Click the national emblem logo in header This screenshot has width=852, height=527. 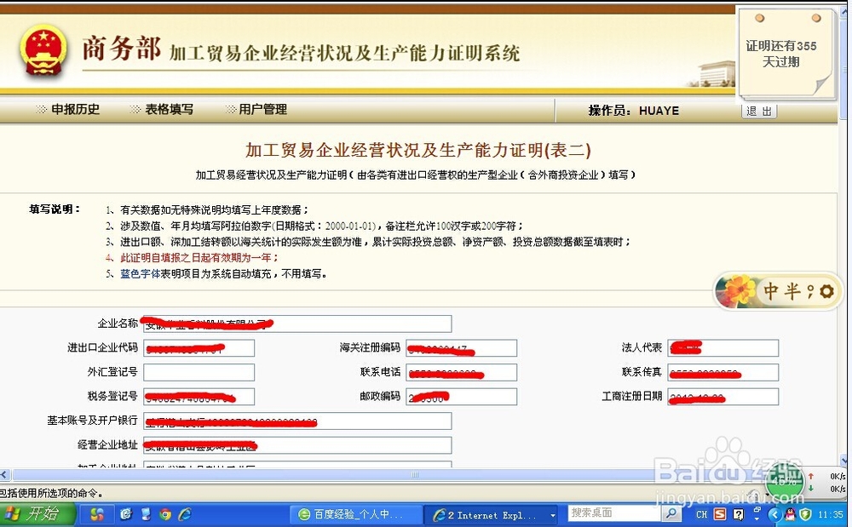[x=43, y=50]
